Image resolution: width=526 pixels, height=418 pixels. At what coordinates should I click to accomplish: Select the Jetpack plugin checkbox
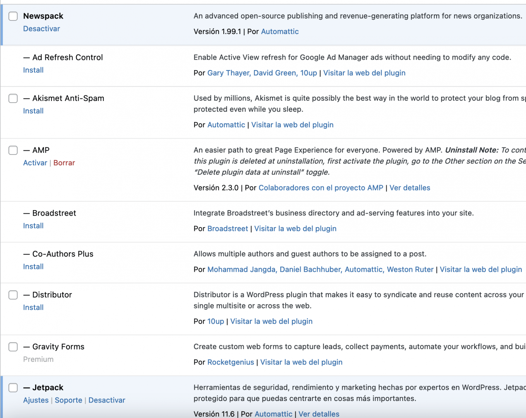13,387
